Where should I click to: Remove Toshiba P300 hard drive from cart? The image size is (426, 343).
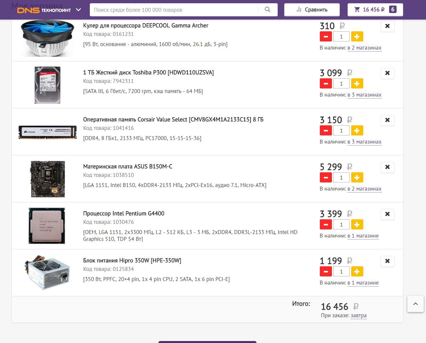click(x=387, y=73)
